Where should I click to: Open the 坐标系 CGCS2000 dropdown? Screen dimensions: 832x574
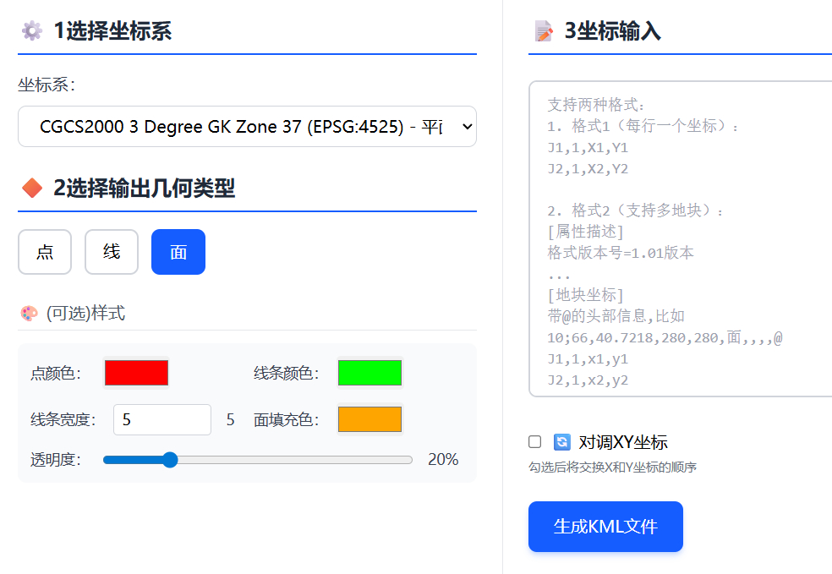pyautogui.click(x=247, y=127)
